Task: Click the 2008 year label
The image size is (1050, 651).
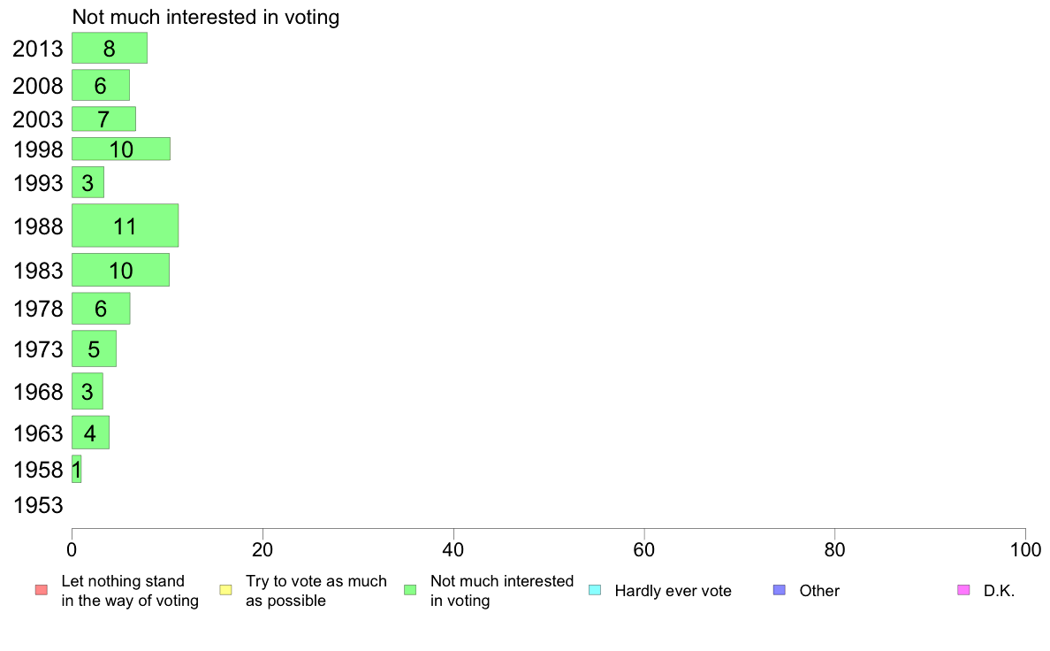Action: tap(38, 86)
